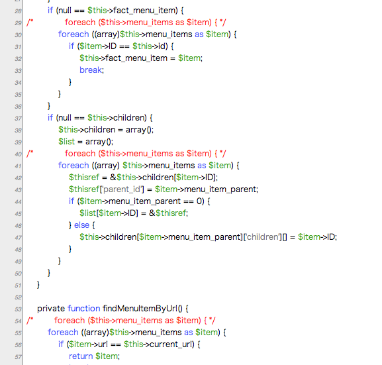Click line number 40 in gutter
The width and height of the screenshot is (382, 365).
click(x=18, y=154)
